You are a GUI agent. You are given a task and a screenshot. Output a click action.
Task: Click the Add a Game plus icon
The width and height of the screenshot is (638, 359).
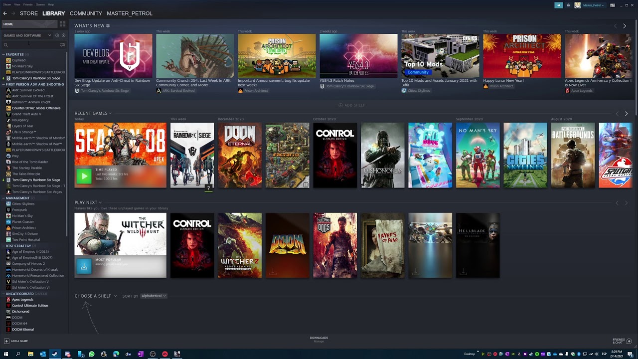click(6, 341)
